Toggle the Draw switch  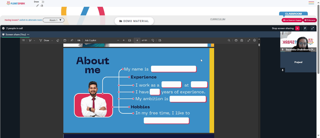pos(43,2)
